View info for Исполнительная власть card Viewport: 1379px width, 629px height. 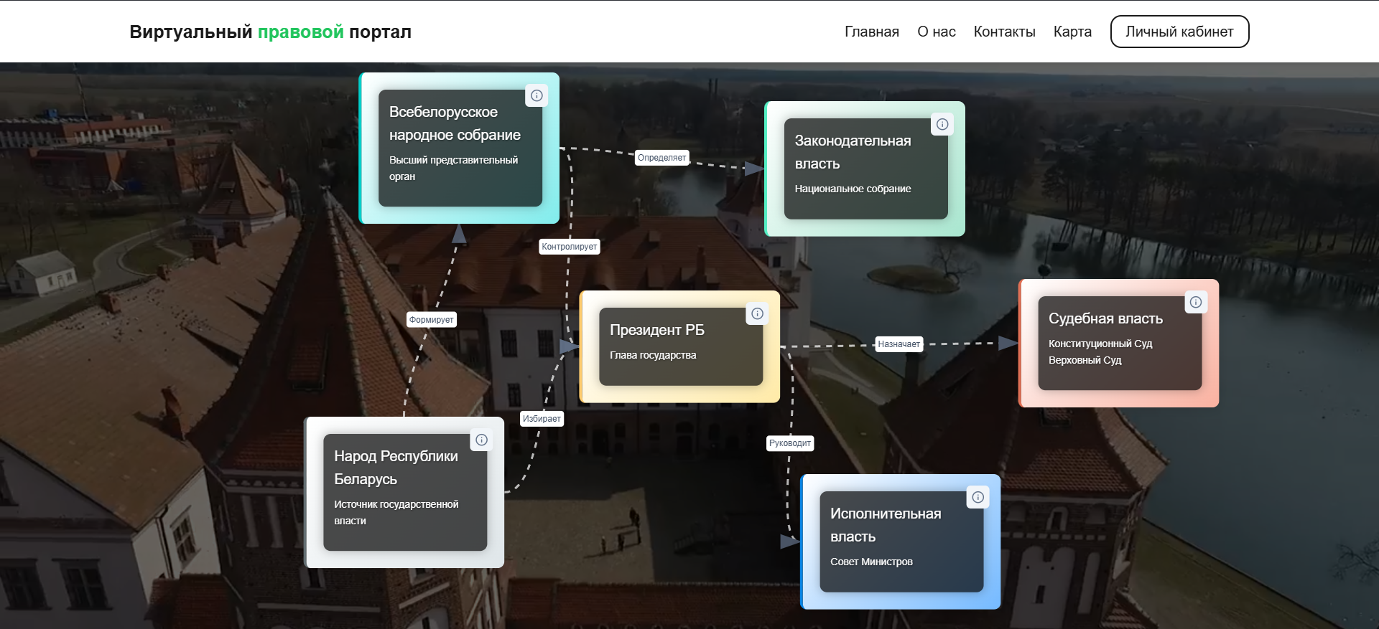[x=978, y=497]
